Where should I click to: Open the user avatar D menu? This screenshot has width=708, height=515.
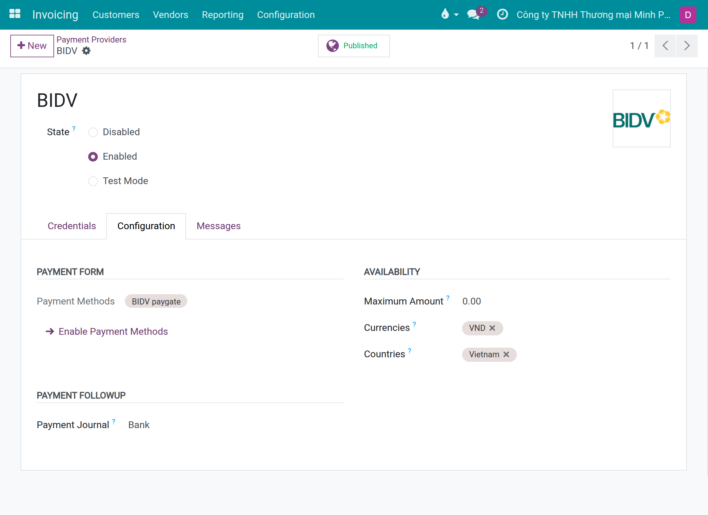click(688, 15)
